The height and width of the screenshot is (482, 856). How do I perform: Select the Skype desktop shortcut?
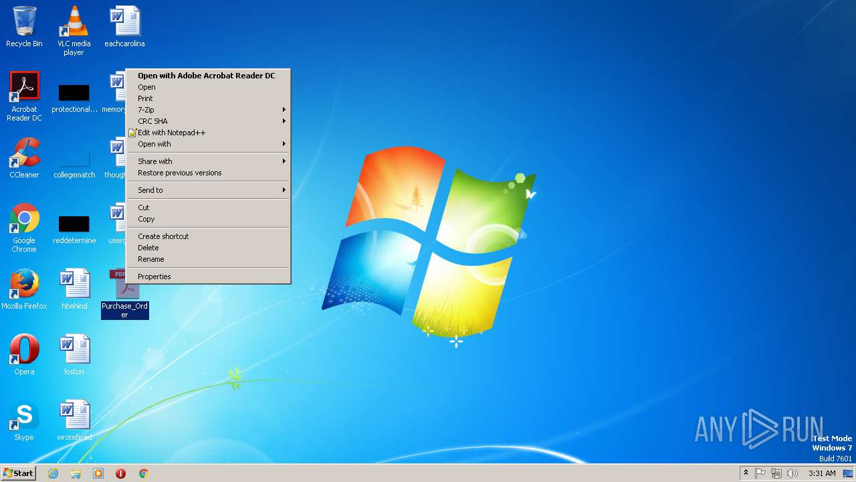click(x=24, y=420)
